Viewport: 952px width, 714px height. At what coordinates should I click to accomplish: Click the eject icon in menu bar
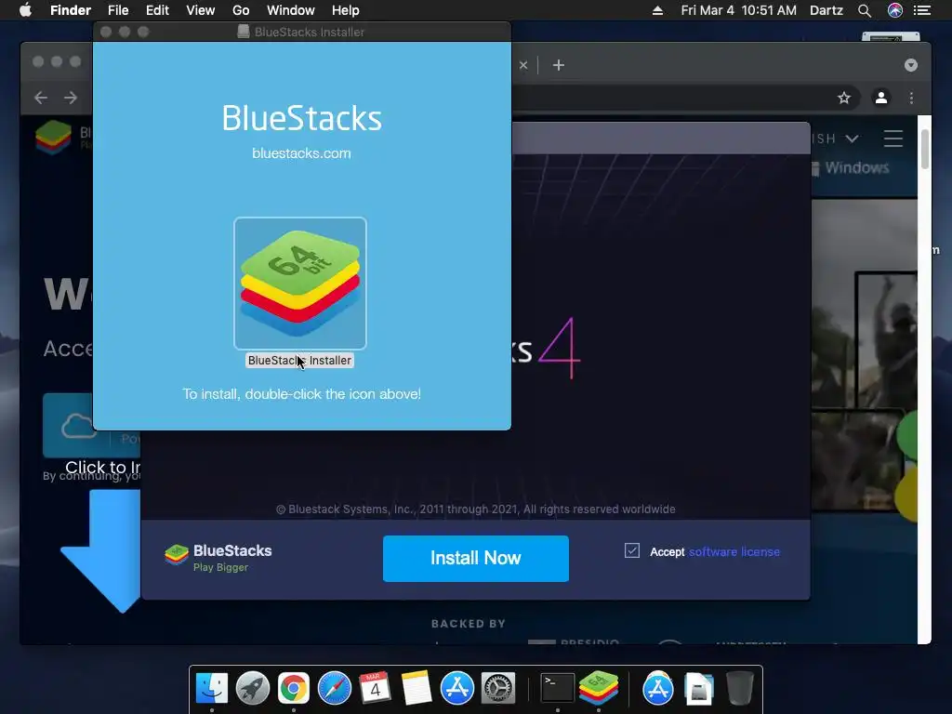click(657, 10)
